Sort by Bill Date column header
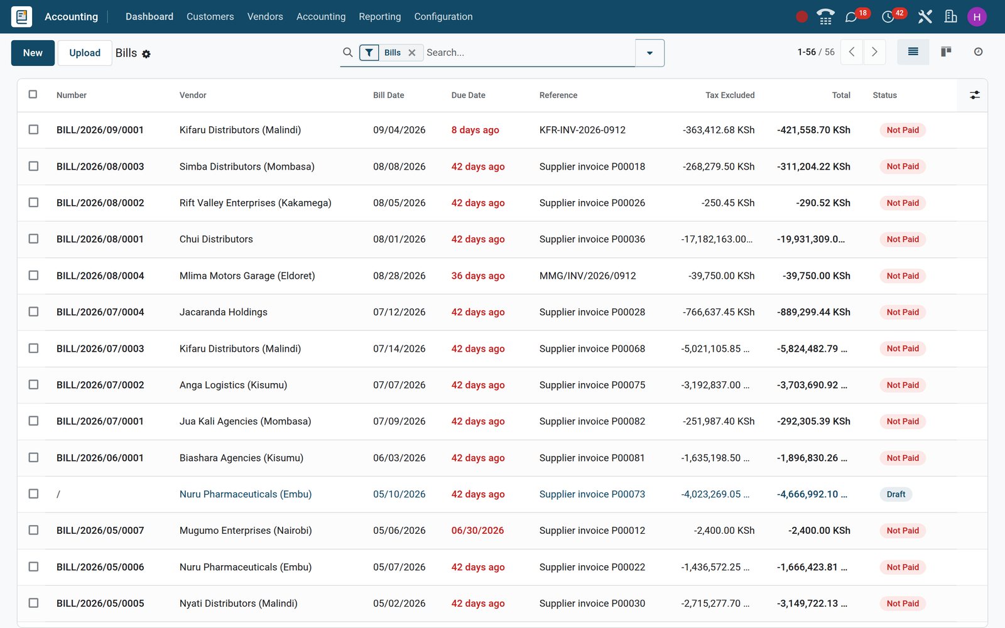This screenshot has width=1005, height=628. point(389,95)
